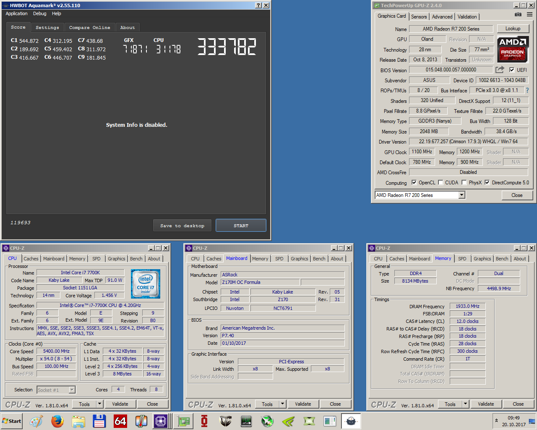The image size is (537, 430).
Task: Click the Core Speed 5400.00 MHz value
Action: click(56, 351)
